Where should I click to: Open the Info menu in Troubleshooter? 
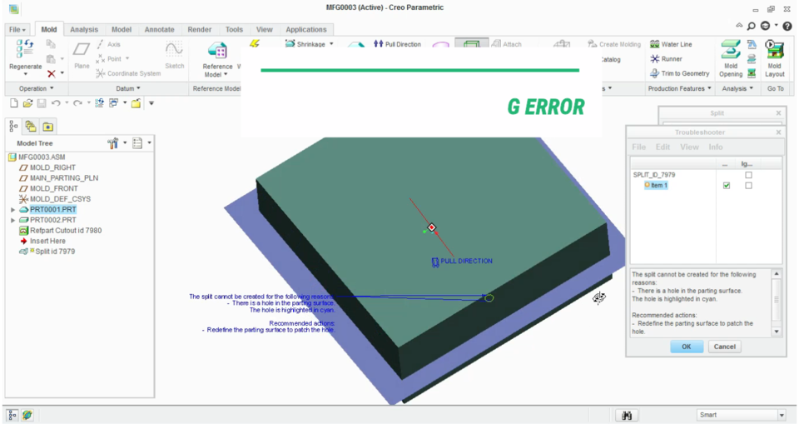tap(716, 147)
